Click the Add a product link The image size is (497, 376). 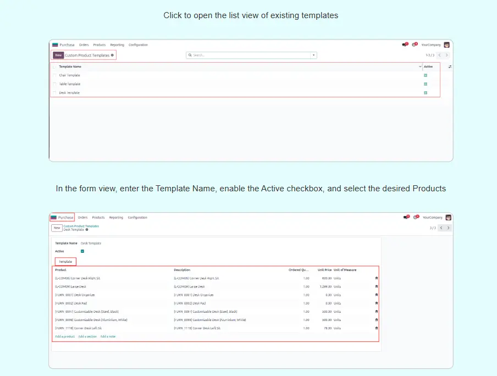coord(65,336)
